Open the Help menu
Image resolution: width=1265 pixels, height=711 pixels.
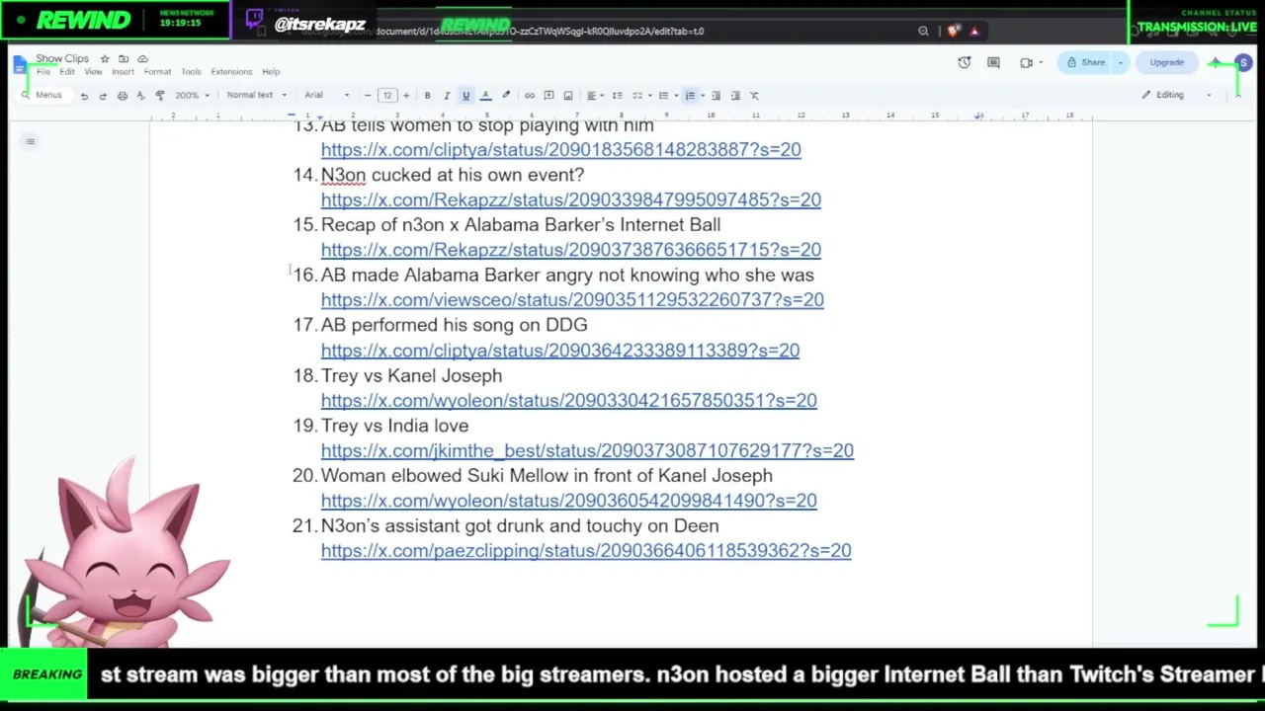click(x=271, y=72)
